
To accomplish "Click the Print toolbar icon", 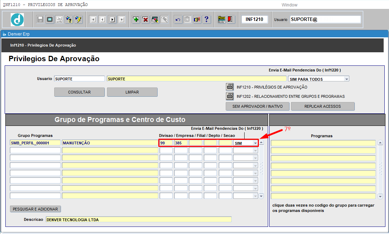I will (59, 19).
